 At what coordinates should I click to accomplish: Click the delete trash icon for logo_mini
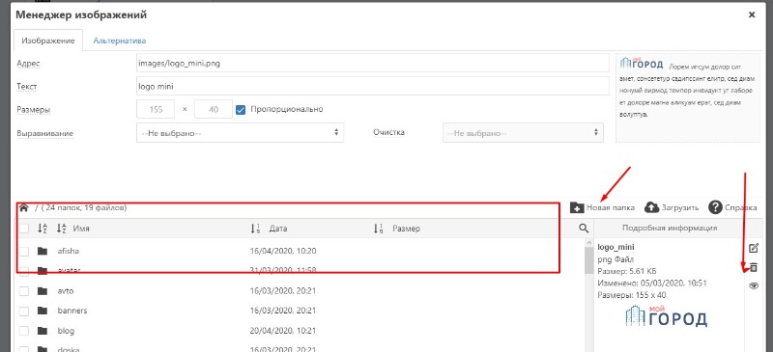tap(754, 267)
